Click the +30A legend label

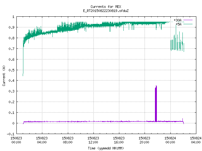[177, 20]
